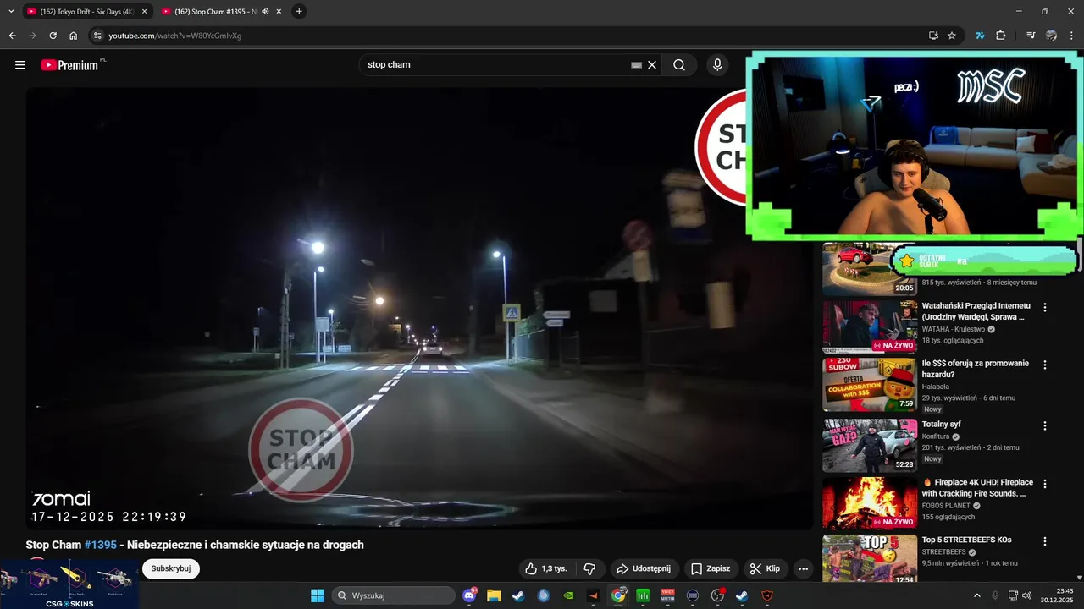Open Discord from the taskbar
Viewport: 1084px width, 609px height.
click(470, 595)
